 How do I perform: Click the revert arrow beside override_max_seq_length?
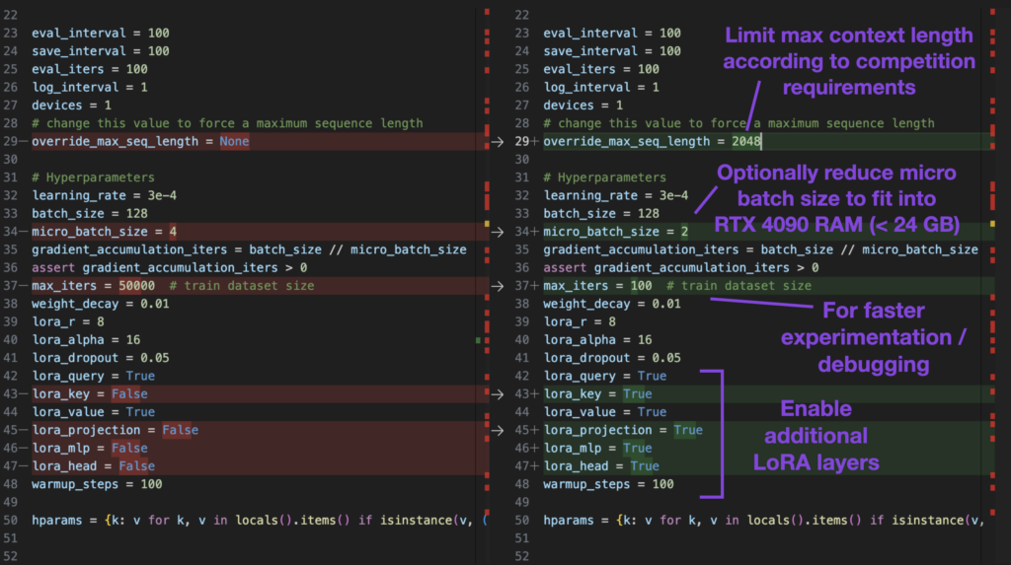click(x=500, y=142)
